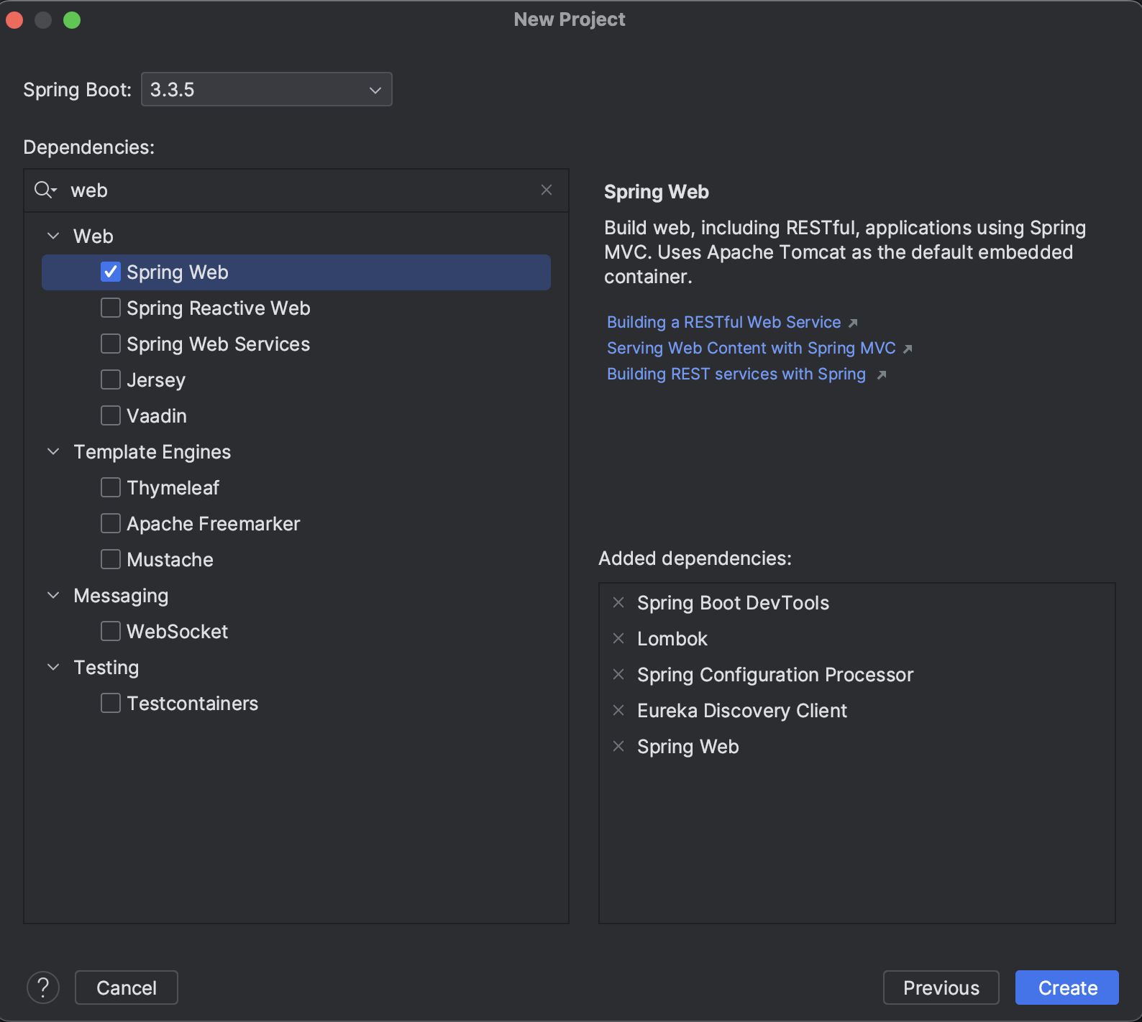Open help with the question mark button
1142x1022 pixels.
43,988
